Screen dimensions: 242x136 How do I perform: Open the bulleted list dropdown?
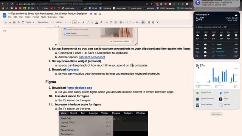[x=140, y=22]
